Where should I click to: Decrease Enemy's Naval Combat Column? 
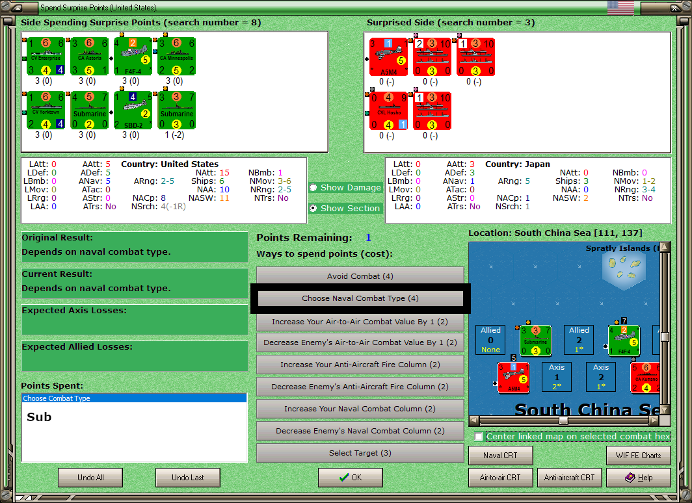point(360,431)
